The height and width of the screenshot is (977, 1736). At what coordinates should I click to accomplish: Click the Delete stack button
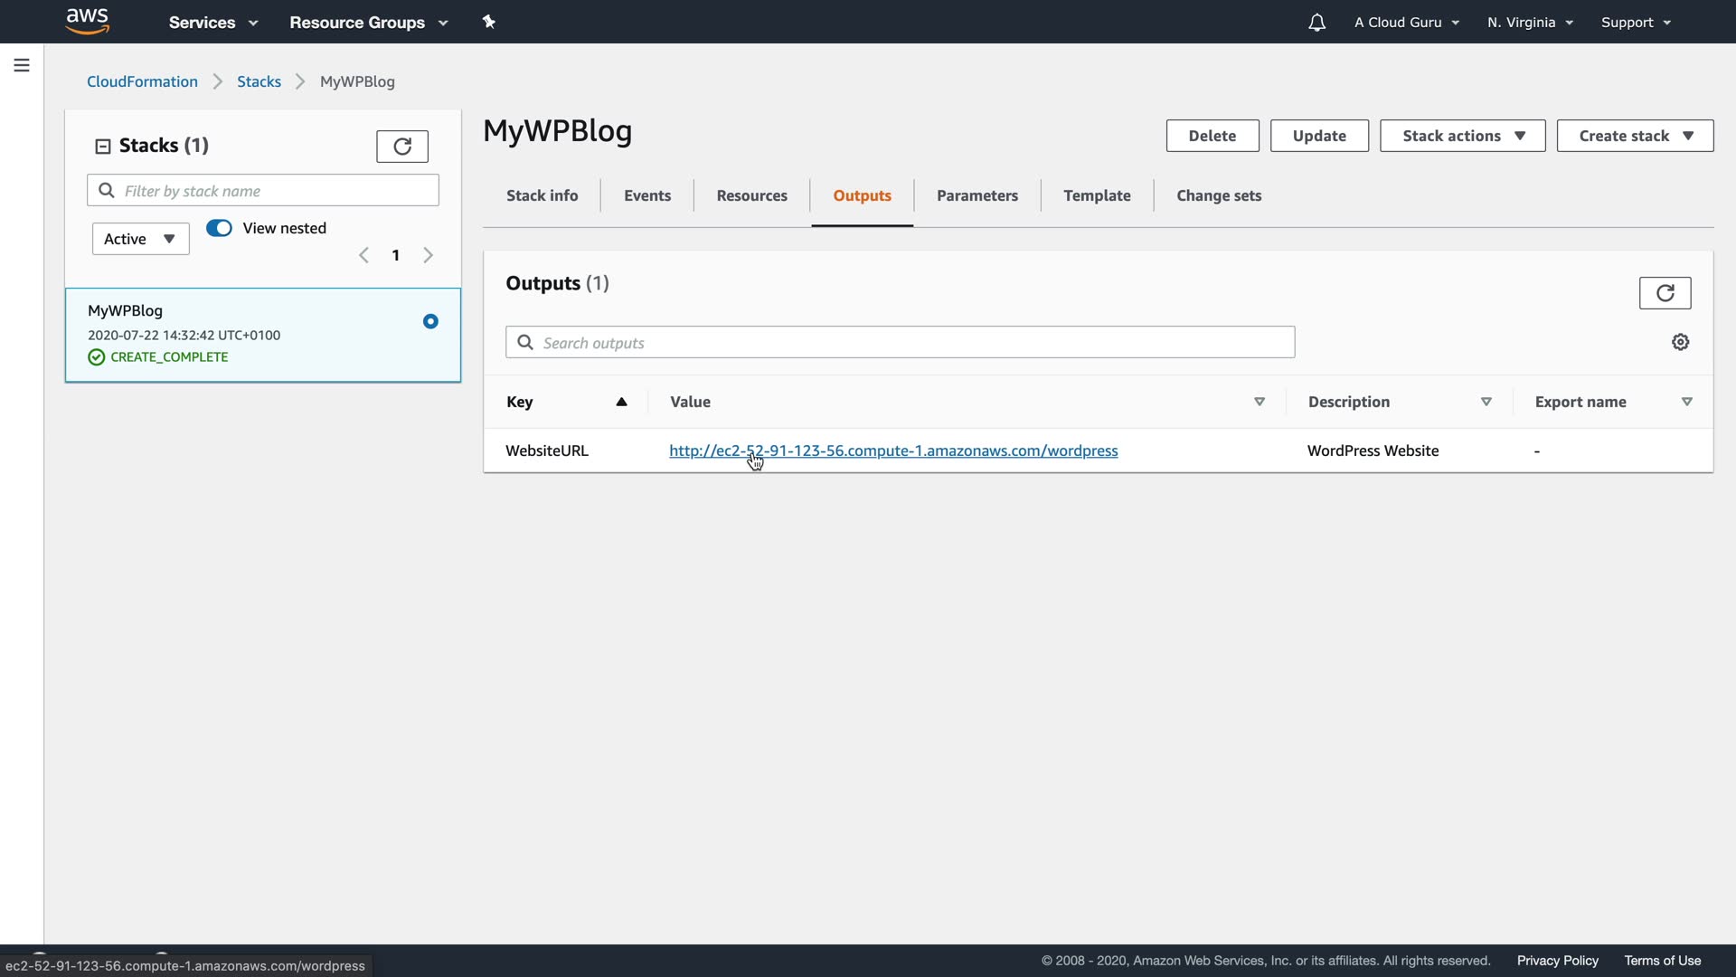1212,136
